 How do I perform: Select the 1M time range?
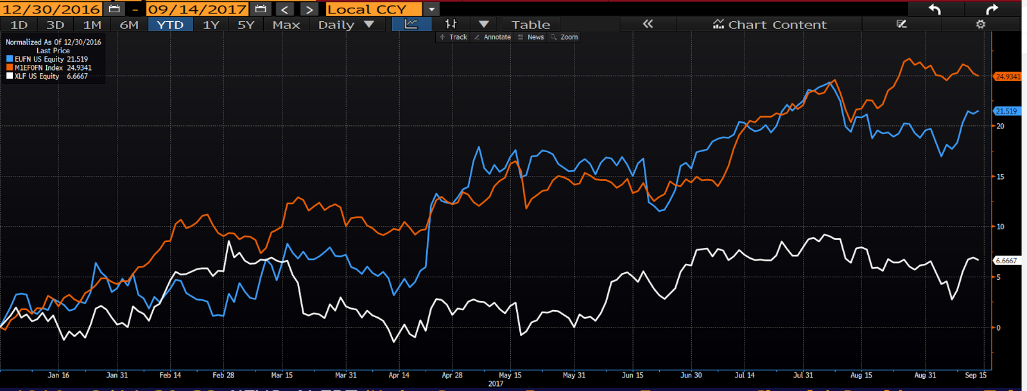tap(92, 24)
